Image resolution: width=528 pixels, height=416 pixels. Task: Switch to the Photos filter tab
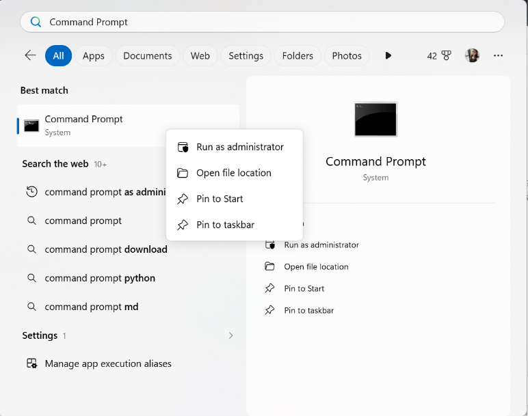[x=347, y=56]
